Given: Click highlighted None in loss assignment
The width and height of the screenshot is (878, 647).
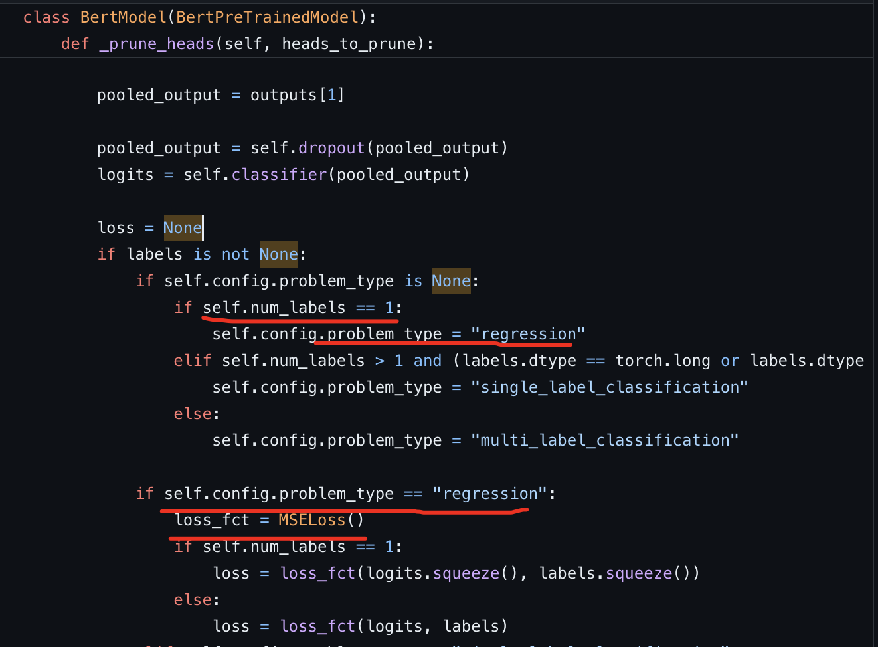Looking at the screenshot, I should click(x=182, y=228).
